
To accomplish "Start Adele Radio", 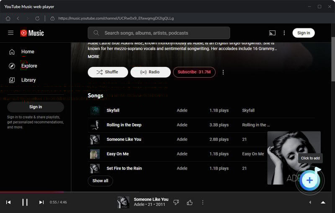I will click(x=150, y=72).
